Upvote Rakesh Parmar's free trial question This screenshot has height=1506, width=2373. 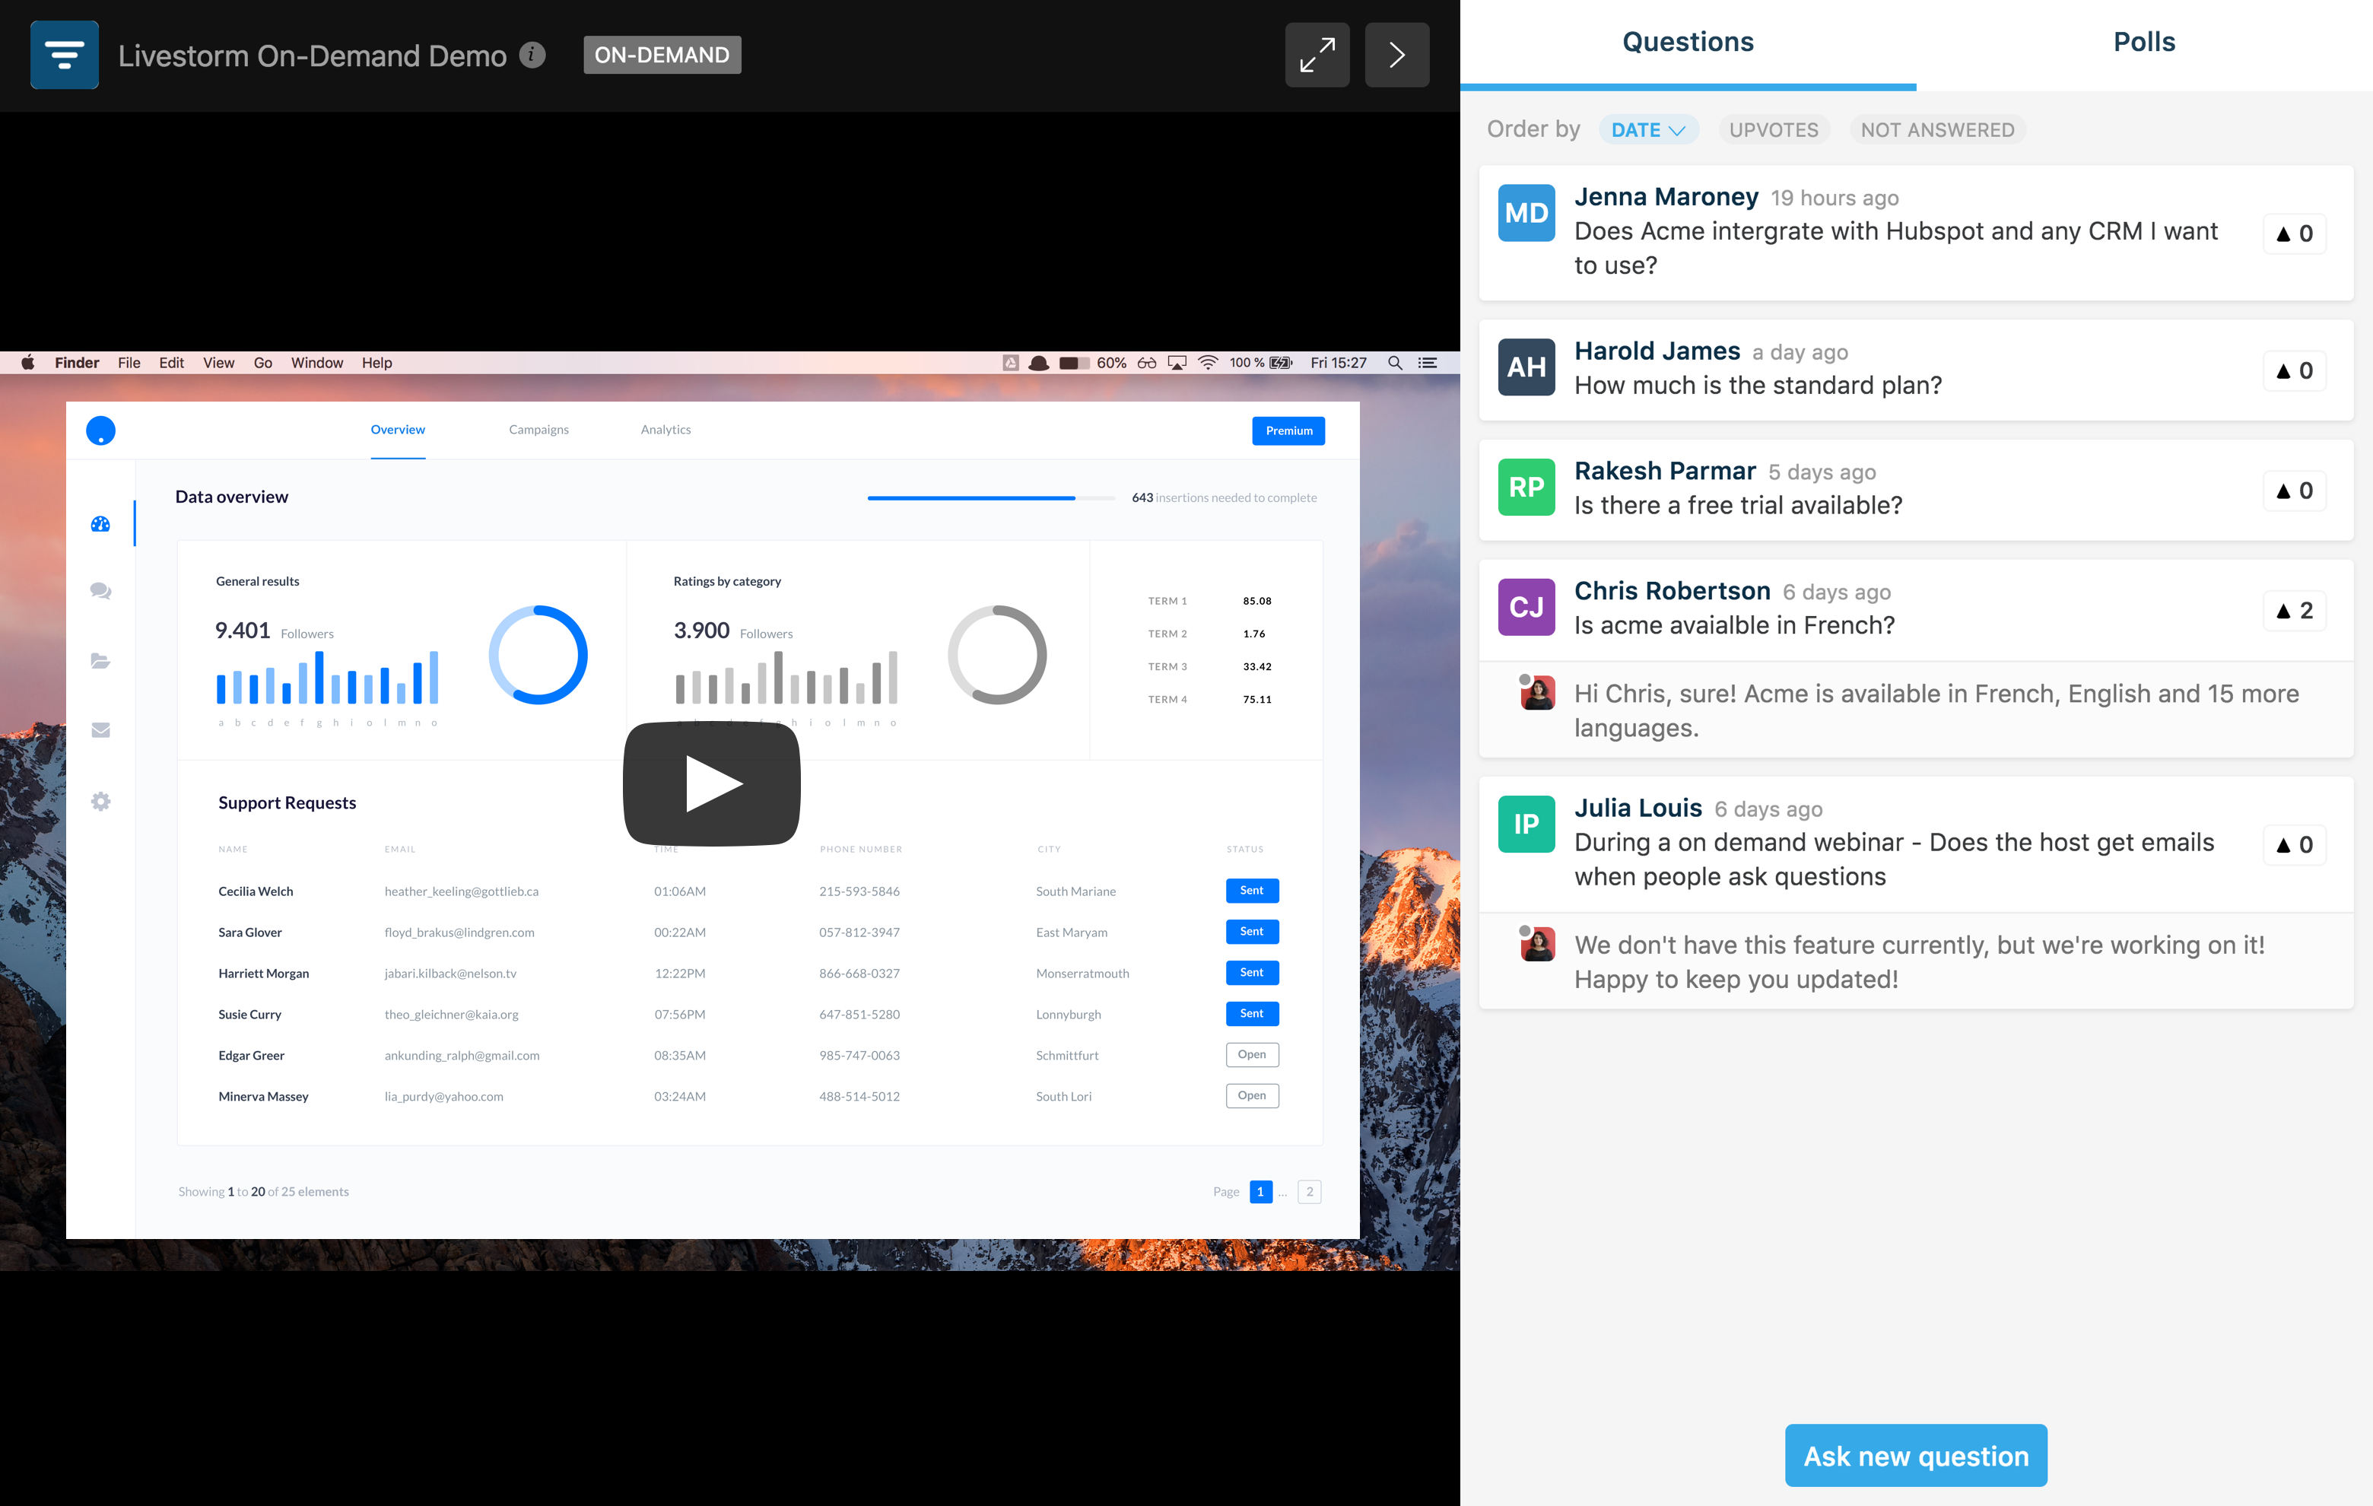pyautogui.click(x=2294, y=491)
